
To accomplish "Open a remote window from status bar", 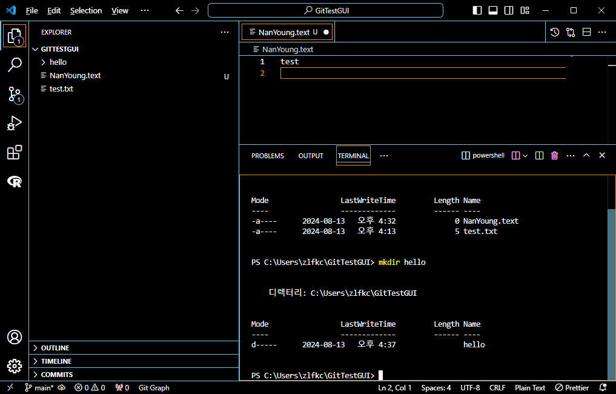I will (x=10, y=388).
